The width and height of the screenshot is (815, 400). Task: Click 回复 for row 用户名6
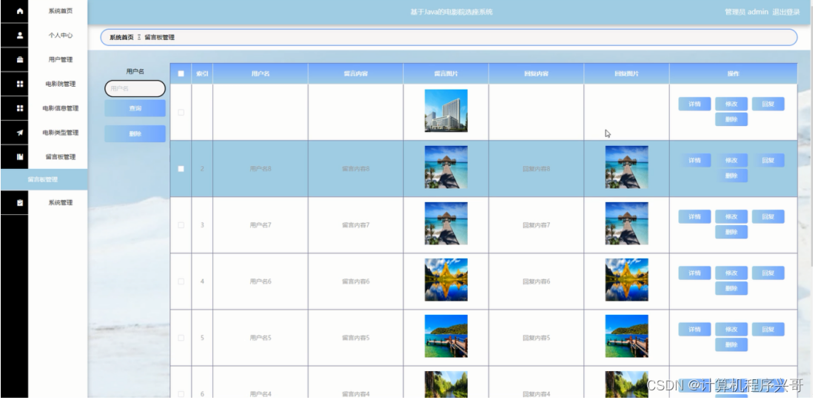pos(768,273)
